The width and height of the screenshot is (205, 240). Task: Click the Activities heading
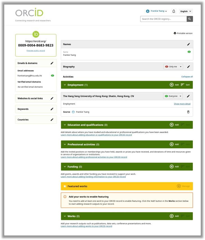pos(68,77)
